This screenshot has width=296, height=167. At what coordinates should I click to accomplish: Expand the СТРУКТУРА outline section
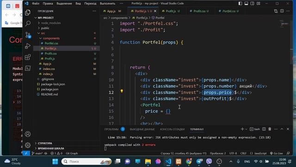coord(45,143)
